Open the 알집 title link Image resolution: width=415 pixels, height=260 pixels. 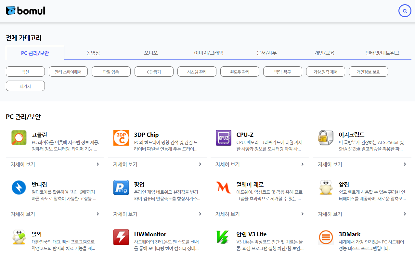(x=344, y=184)
